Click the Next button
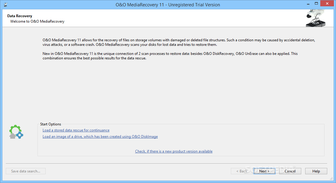 [x=264, y=171]
